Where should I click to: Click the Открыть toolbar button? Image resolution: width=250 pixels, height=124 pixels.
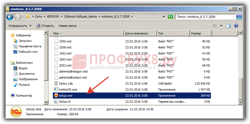pyautogui.click(x=45, y=26)
